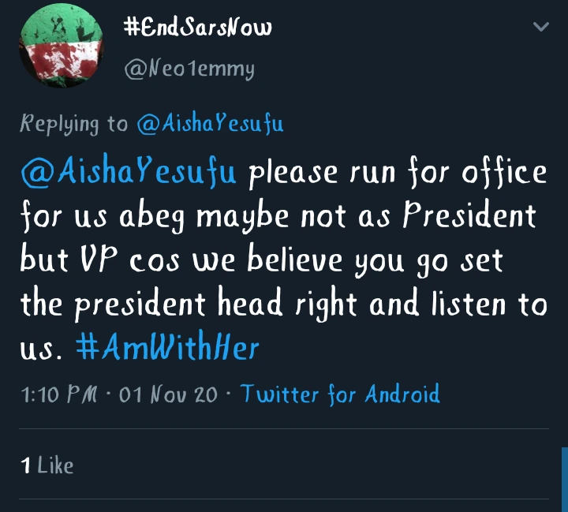Image resolution: width=568 pixels, height=512 pixels.
Task: Open the #AmWithHer hashtag
Action: point(168,347)
